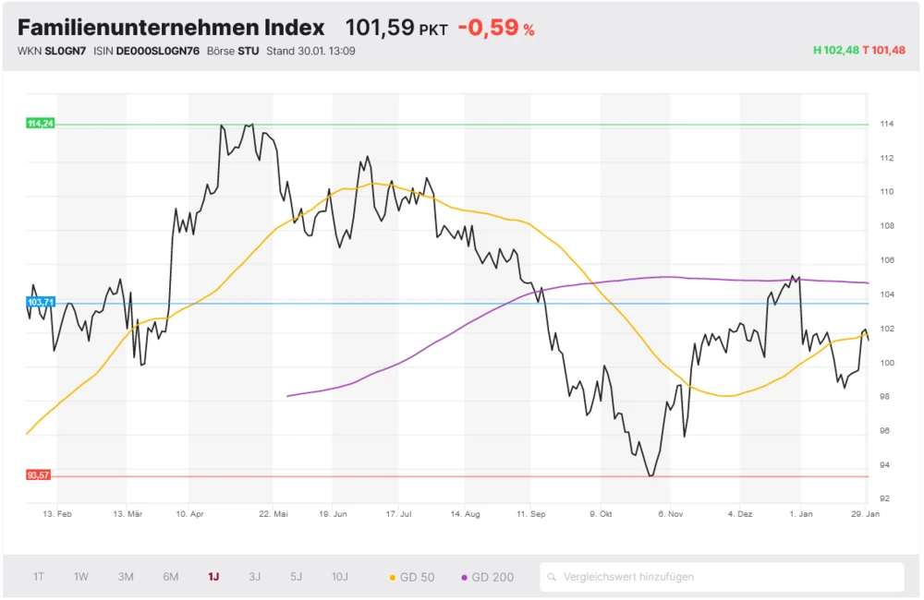Click the ISIN DE000SL0GN76 identifier
This screenshot has width=924, height=600.
pyautogui.click(x=146, y=52)
